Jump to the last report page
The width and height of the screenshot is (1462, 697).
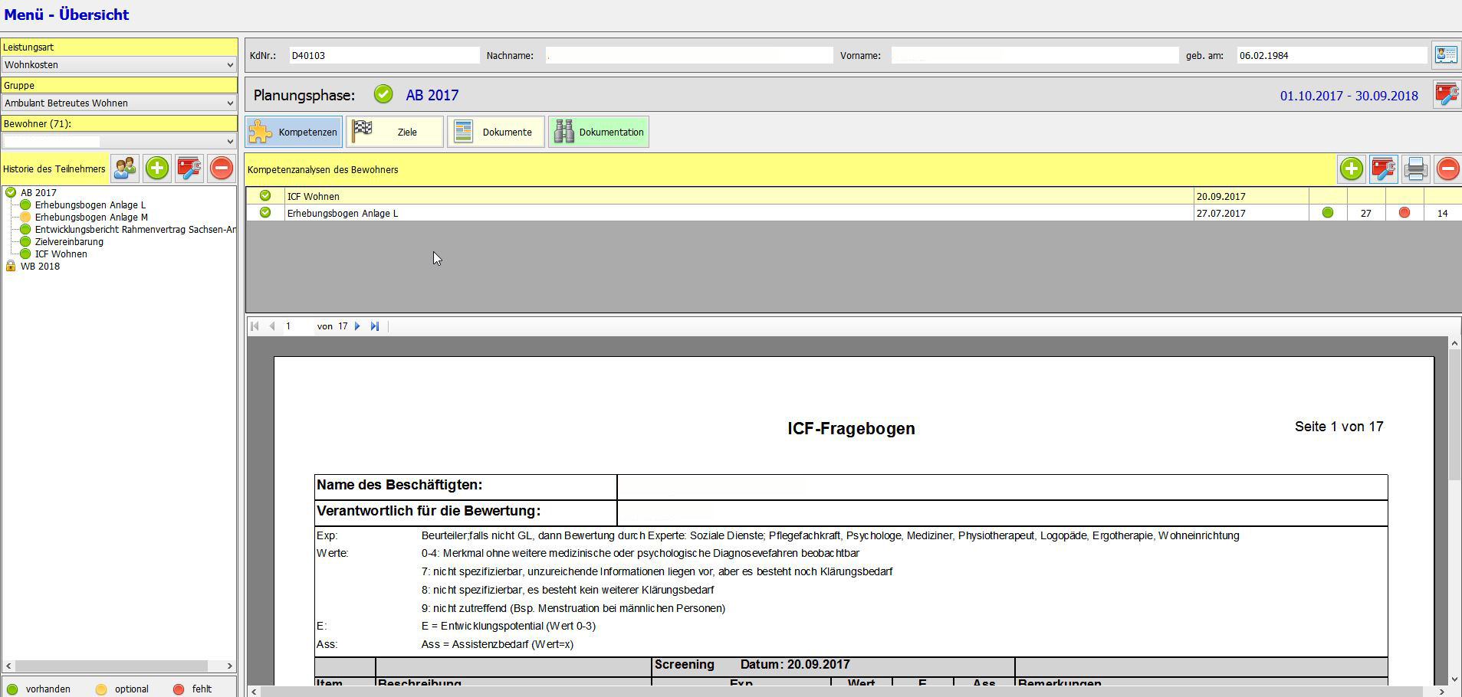(375, 326)
